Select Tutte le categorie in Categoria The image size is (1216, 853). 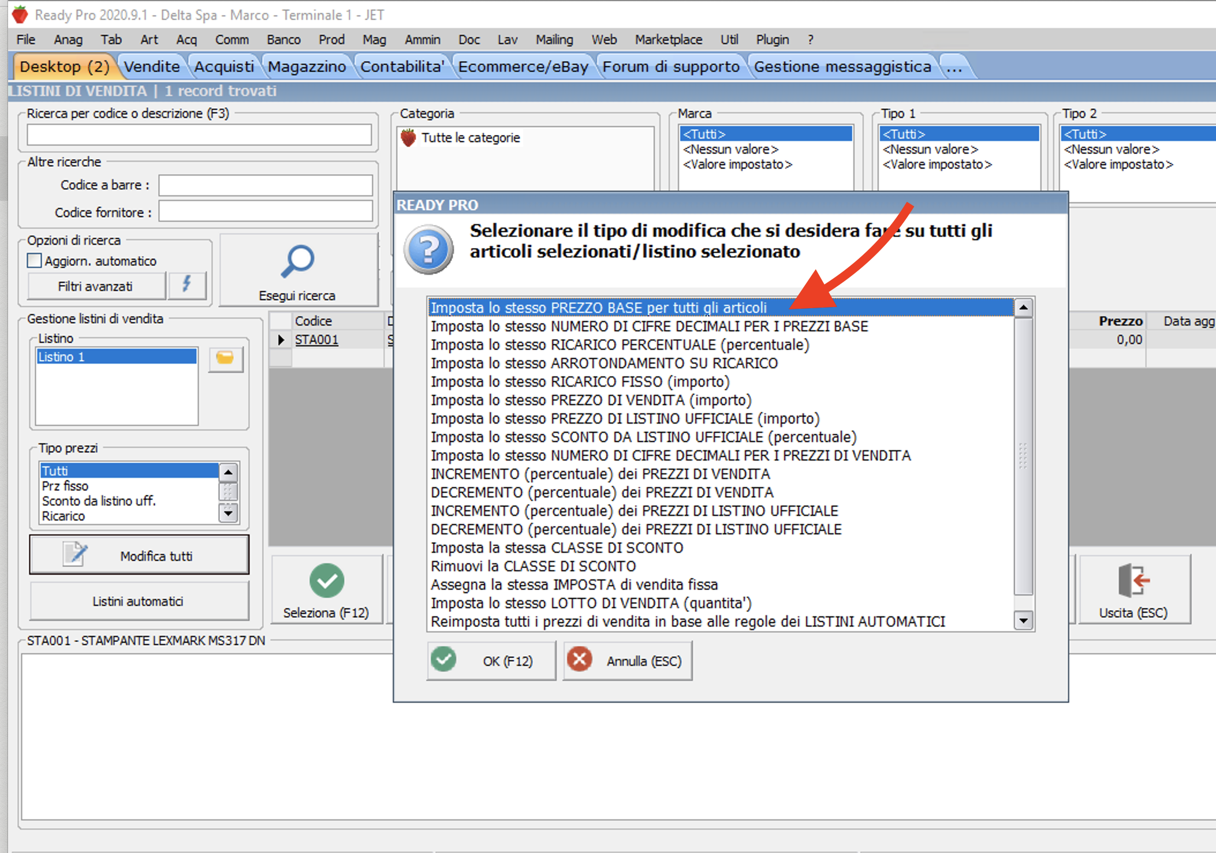(471, 137)
